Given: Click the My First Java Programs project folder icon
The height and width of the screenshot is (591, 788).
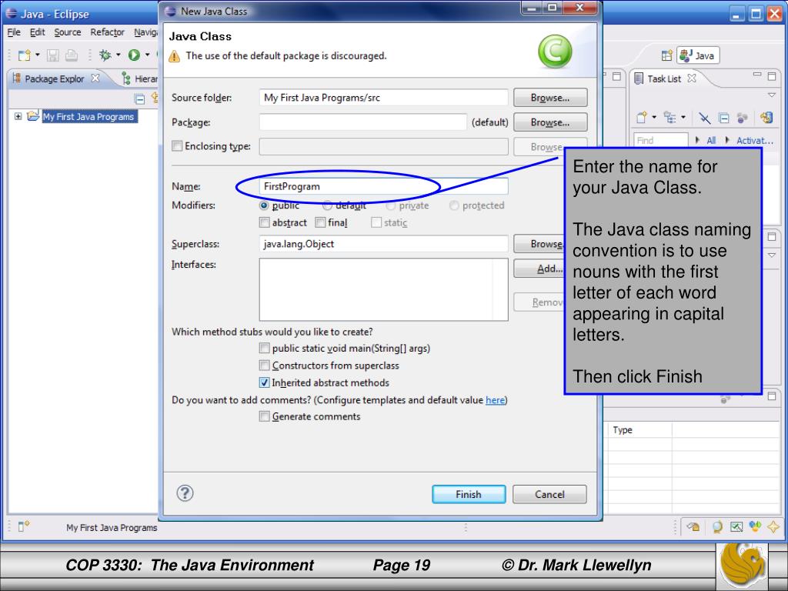Looking at the screenshot, I should tap(33, 116).
